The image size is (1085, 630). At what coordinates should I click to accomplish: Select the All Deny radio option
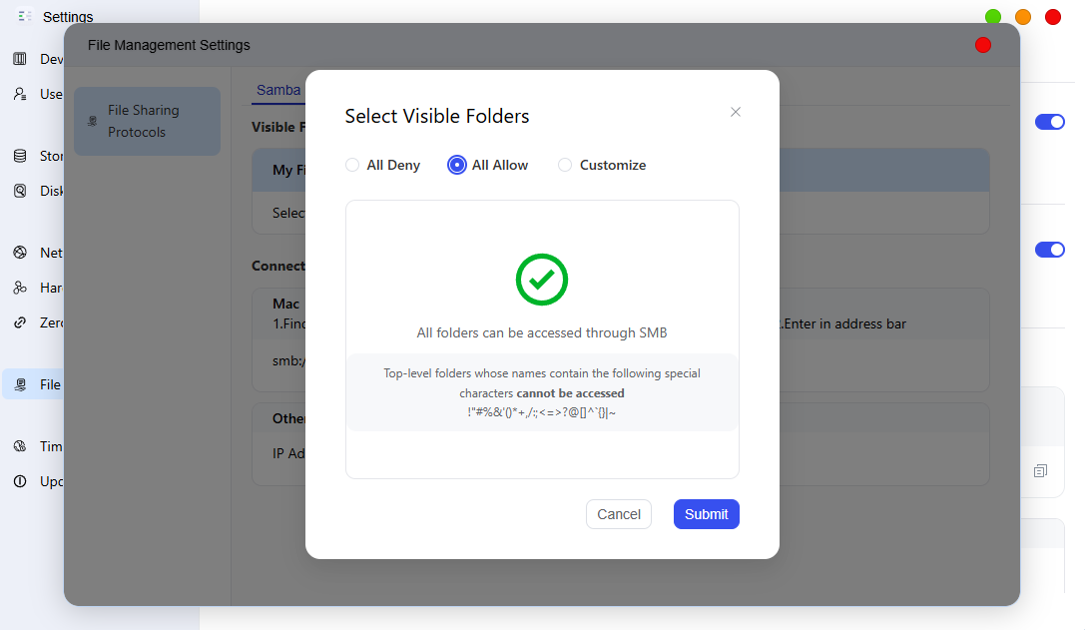coord(352,165)
